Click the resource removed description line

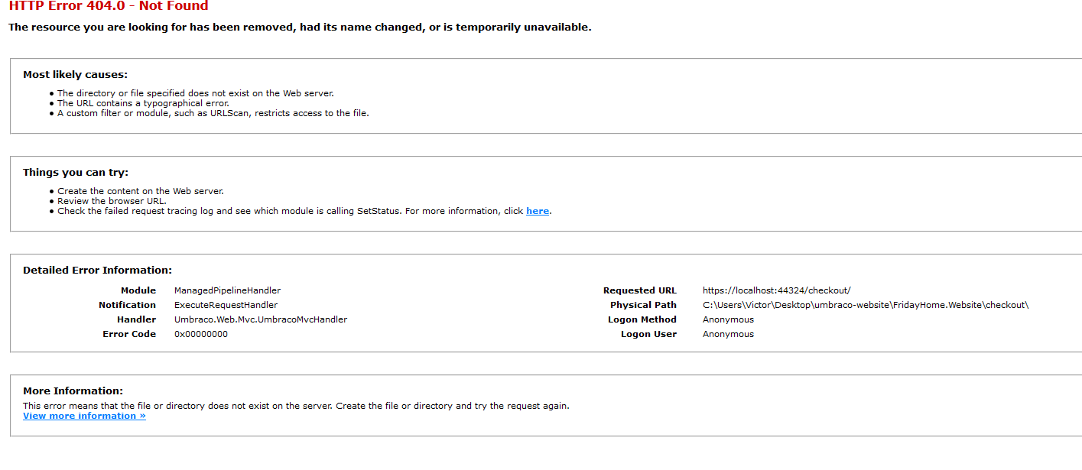(x=300, y=28)
